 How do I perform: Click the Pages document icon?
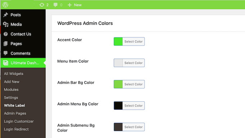click(x=6, y=43)
